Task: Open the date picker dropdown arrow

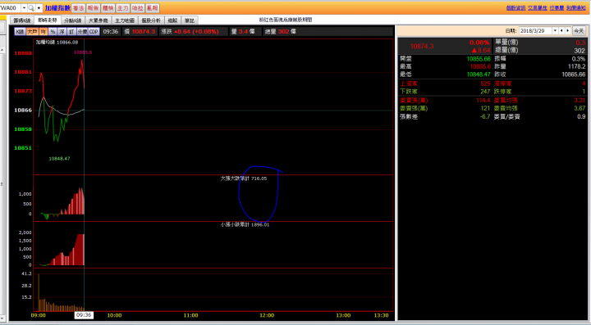Action: click(555, 31)
